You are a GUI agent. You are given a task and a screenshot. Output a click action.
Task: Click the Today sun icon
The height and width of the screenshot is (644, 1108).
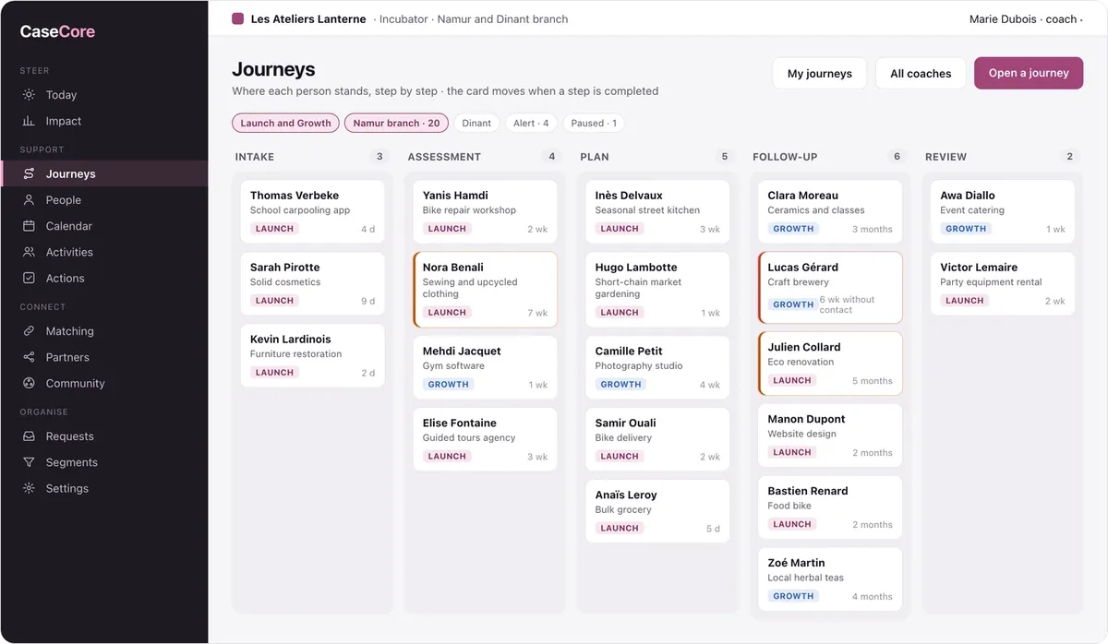(x=29, y=95)
